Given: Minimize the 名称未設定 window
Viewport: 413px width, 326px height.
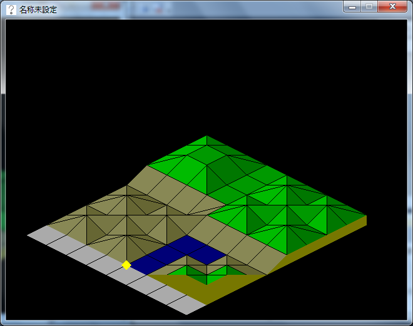Looking at the screenshot, I should pyautogui.click(x=353, y=6).
